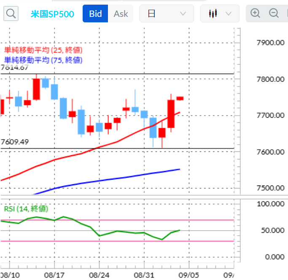Click the zoom in magnifier icon
This screenshot has width=288, height=280.
(x=255, y=13)
